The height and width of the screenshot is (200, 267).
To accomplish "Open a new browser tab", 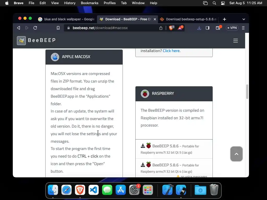I will pos(224,19).
